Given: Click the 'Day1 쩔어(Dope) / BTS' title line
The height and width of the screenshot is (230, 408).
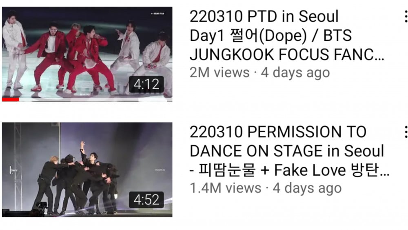Looking at the screenshot, I should click(x=271, y=36).
